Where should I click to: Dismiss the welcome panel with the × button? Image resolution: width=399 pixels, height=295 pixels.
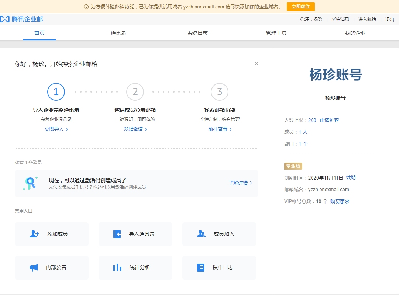click(x=256, y=63)
